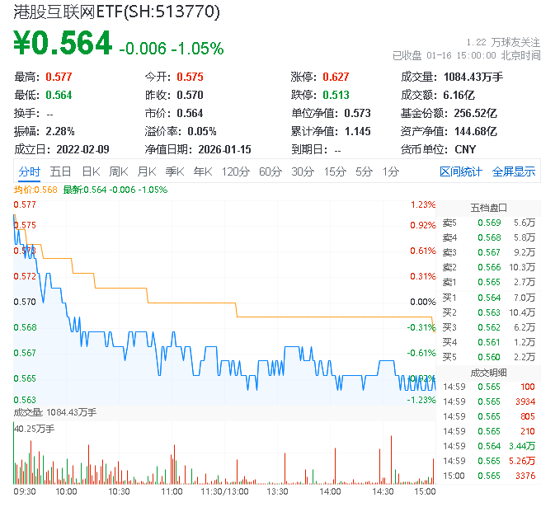This screenshot has height=507, width=541.
Task: Click the 区间统计 range statistics link
Action: coord(460,171)
